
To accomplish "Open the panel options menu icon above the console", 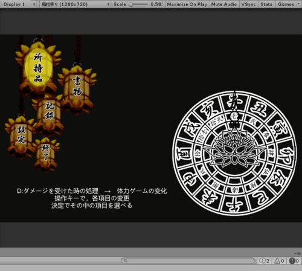I will click(297, 253).
